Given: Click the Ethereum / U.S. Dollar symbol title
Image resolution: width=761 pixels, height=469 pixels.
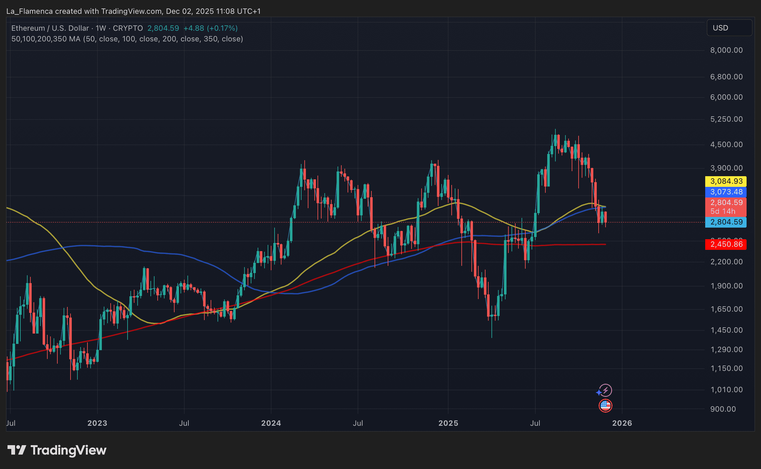Looking at the screenshot, I should coord(50,28).
